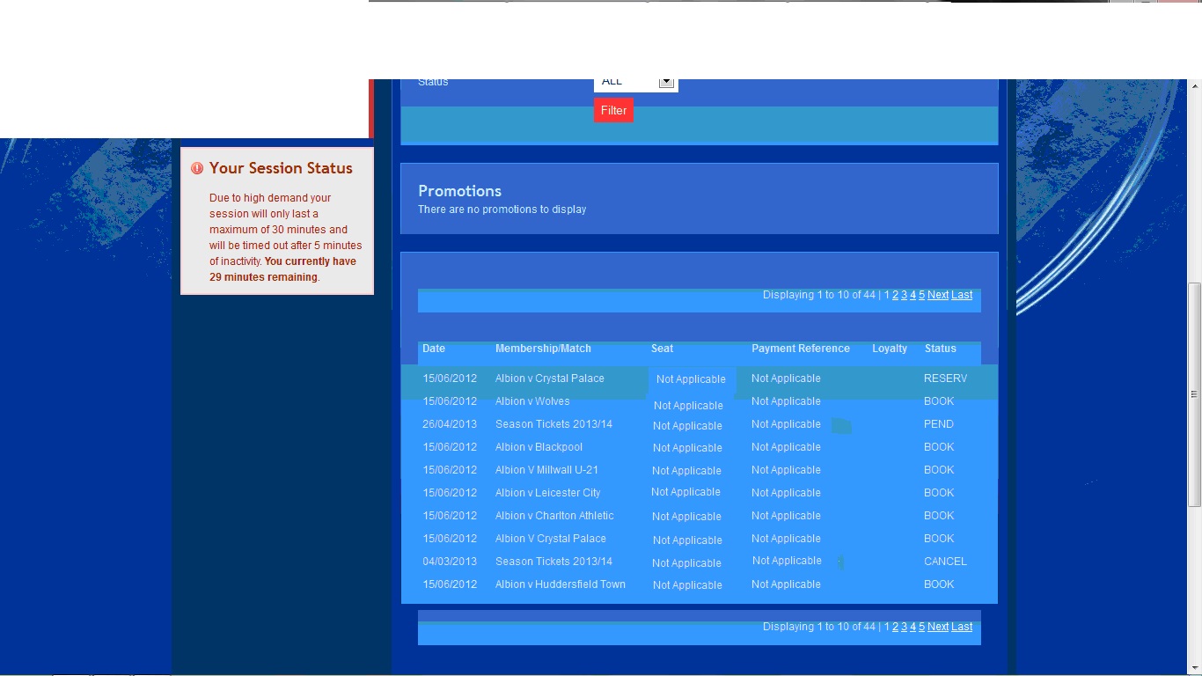This screenshot has width=1202, height=676.
Task: Click the Seat column header
Action: pos(662,349)
